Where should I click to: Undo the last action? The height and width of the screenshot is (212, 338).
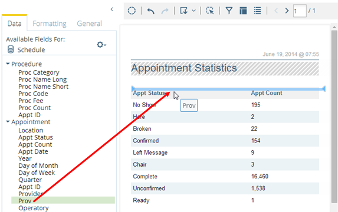pos(150,11)
